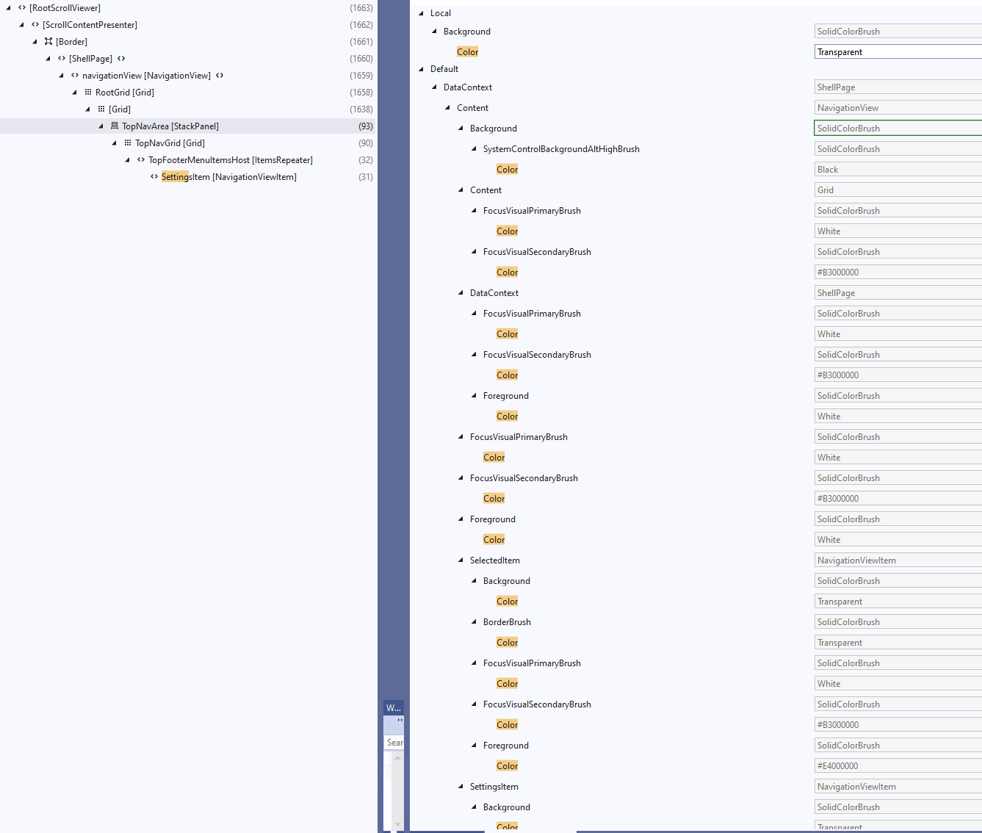Click the Border element icon in the tree
The height and width of the screenshot is (833, 982).
click(48, 42)
